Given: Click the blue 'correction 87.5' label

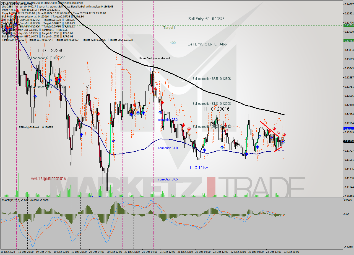Looking at the screenshot, I should (168, 179).
